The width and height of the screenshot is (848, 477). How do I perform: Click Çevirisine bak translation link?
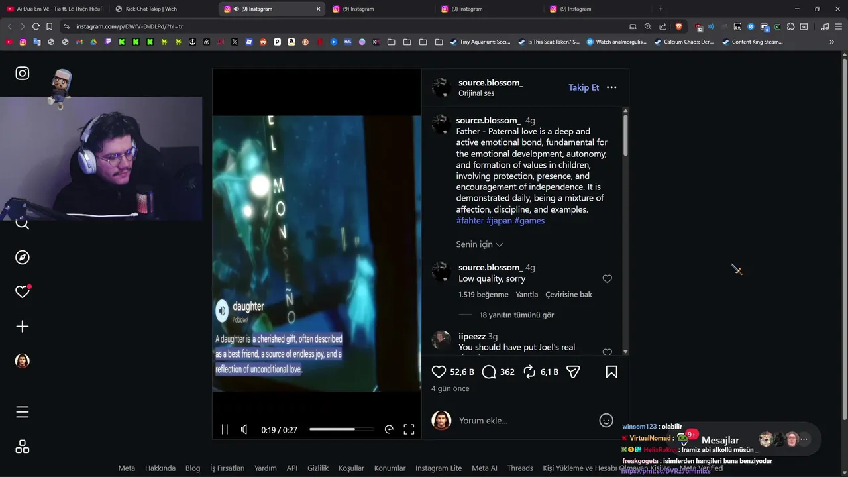pos(568,295)
